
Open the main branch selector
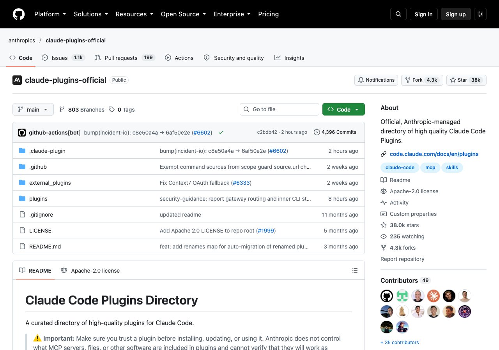(x=33, y=109)
